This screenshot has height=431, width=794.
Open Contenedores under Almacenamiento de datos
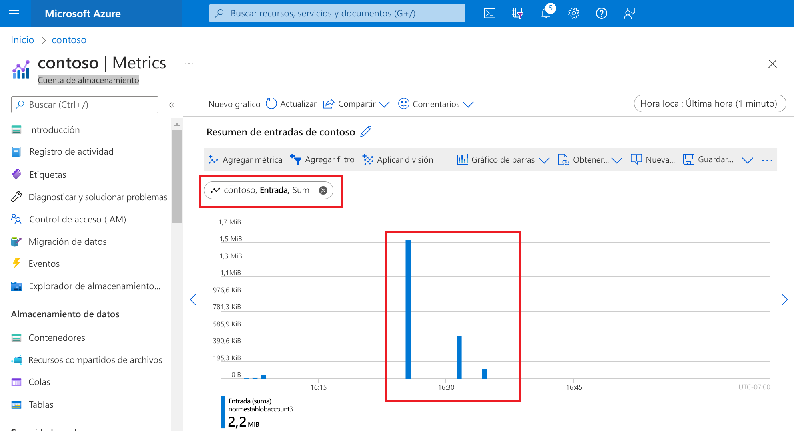57,338
